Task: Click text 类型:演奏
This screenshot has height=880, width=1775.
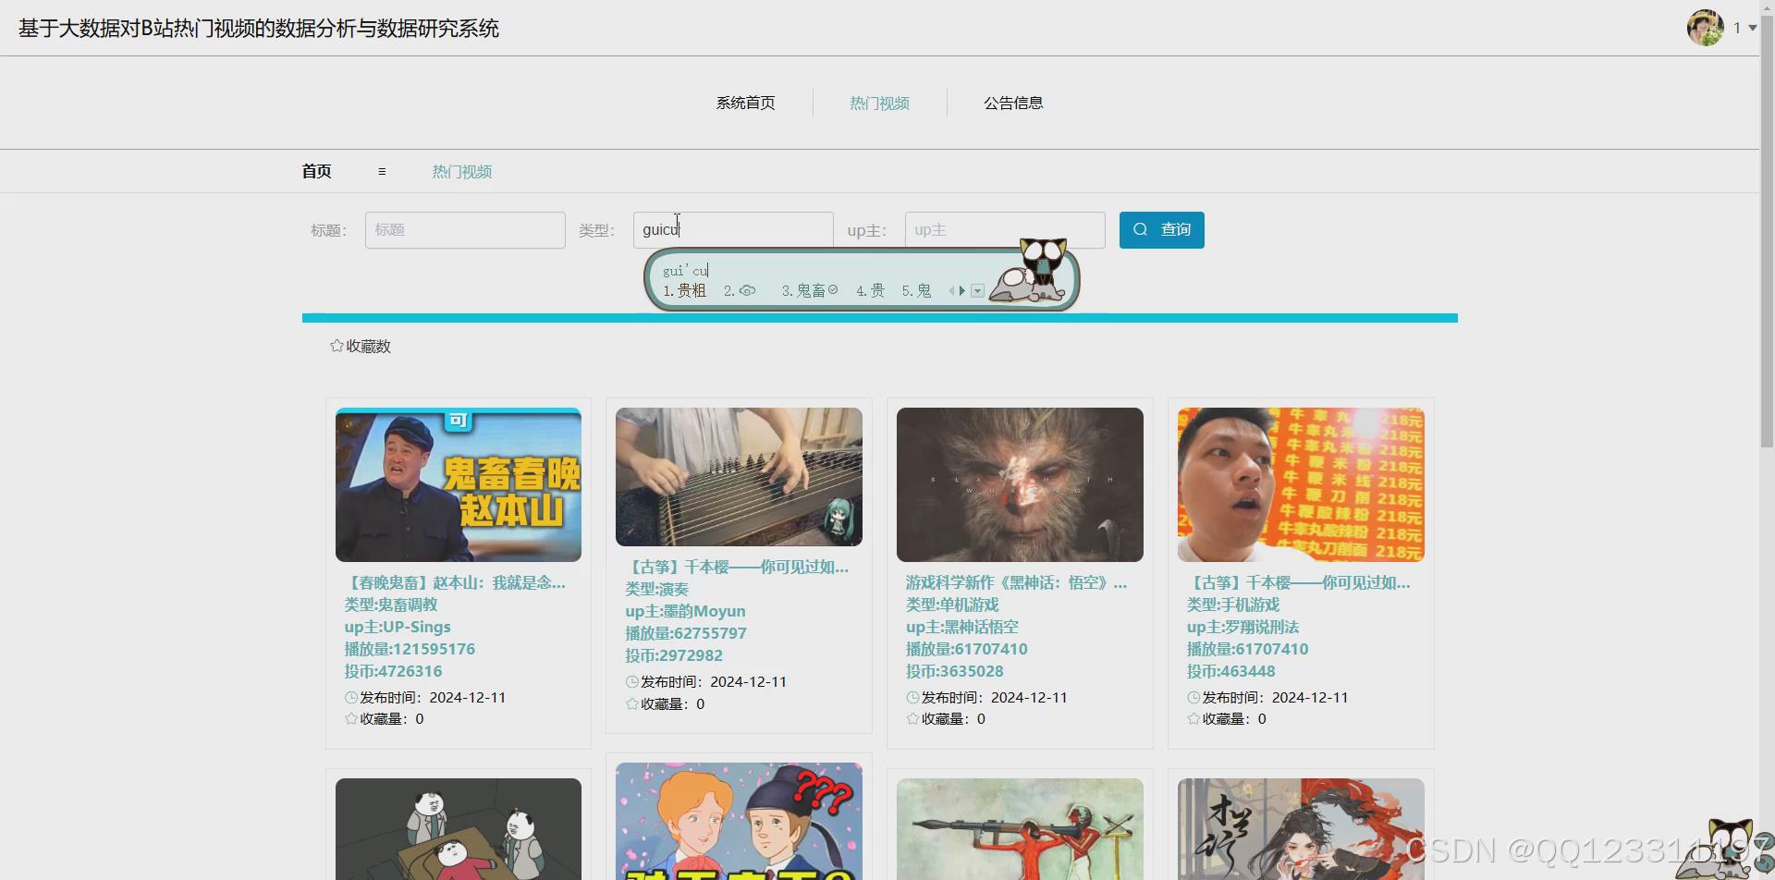Action: (x=656, y=589)
